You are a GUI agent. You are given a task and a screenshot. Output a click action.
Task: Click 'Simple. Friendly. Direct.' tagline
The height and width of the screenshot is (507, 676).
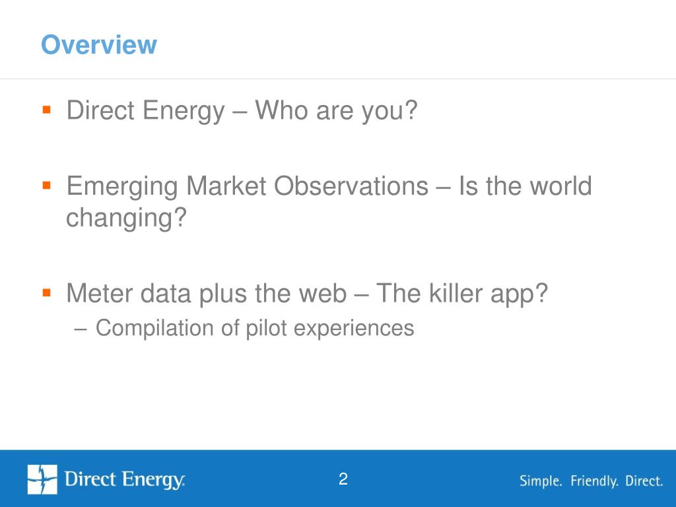click(591, 481)
